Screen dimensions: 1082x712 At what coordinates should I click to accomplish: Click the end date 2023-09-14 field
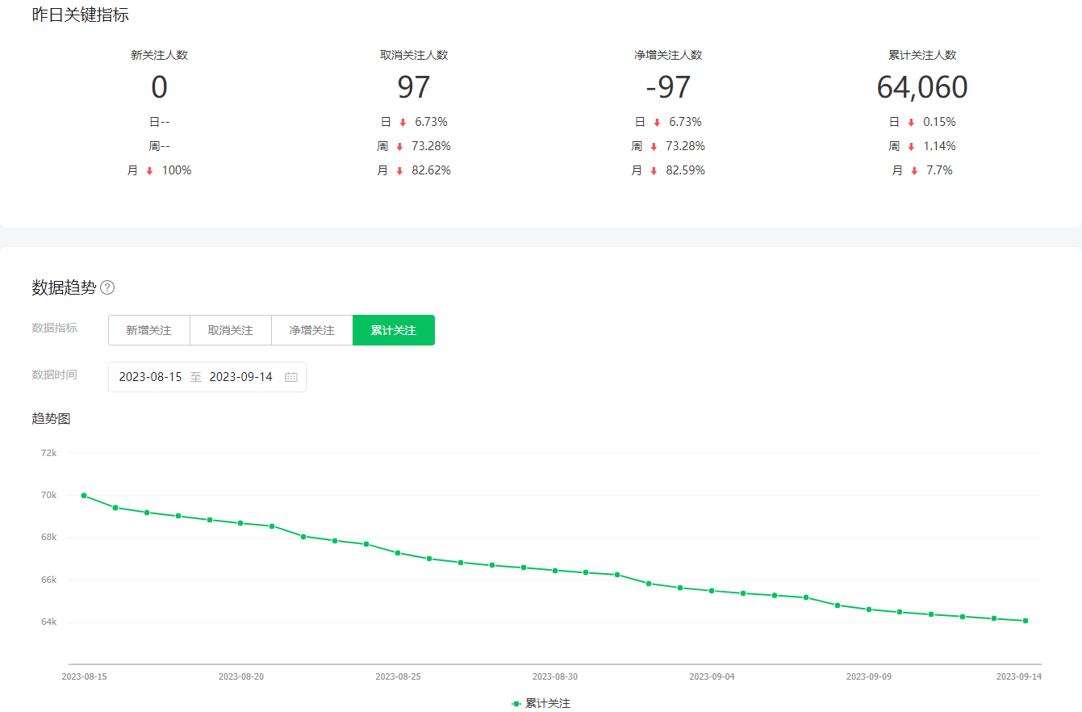240,377
